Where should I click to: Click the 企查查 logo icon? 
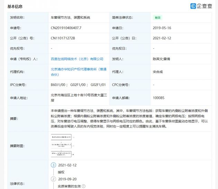tap(193, 6)
